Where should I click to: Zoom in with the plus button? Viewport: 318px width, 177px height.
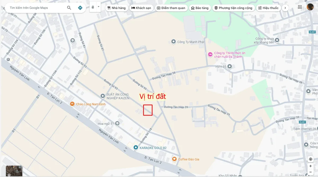(x=311, y=166)
